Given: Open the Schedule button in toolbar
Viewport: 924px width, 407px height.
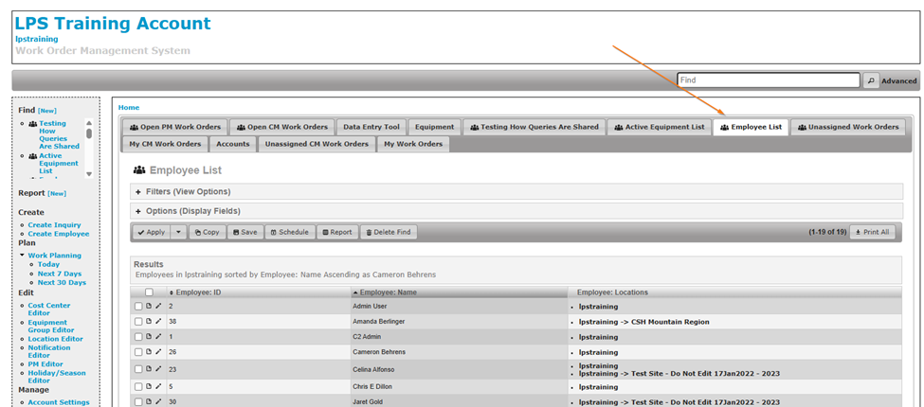Looking at the screenshot, I should point(288,232).
